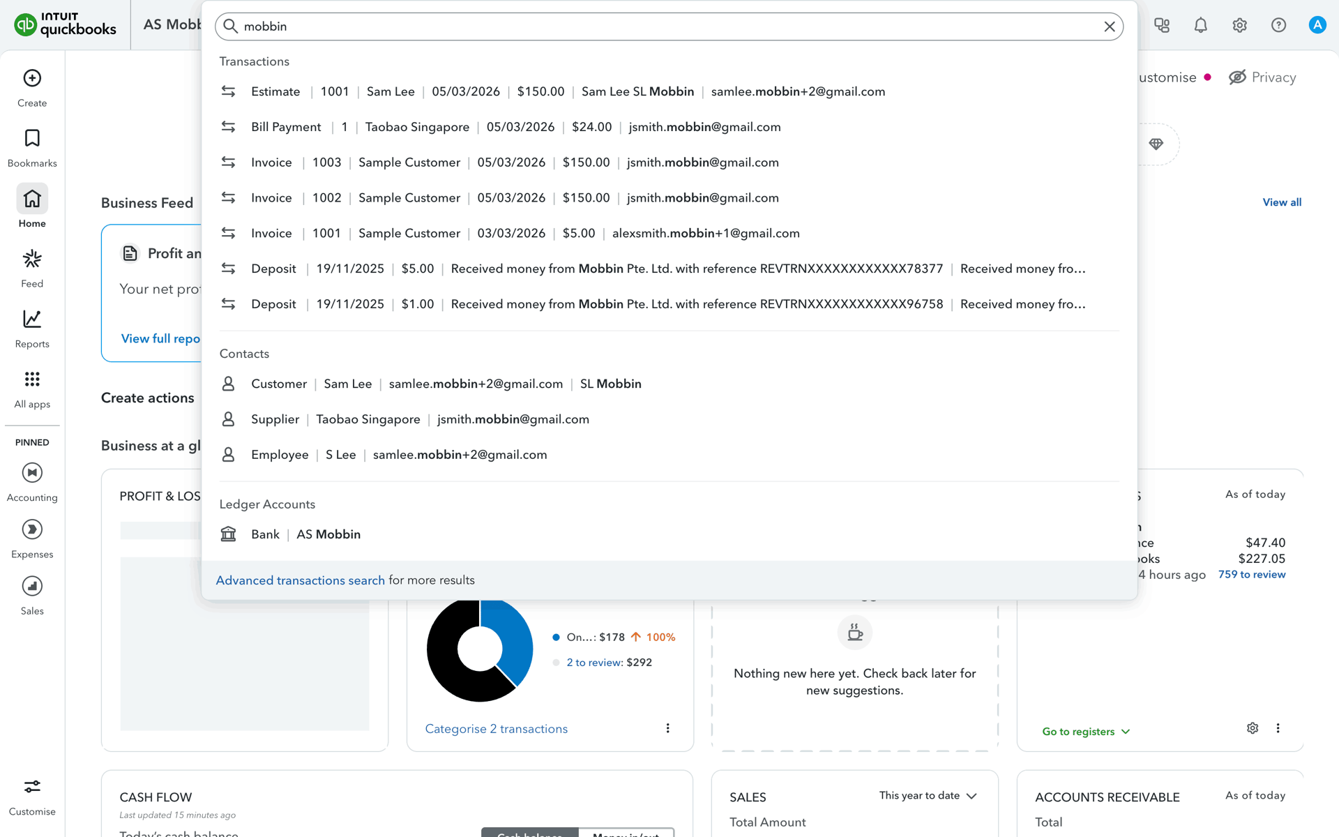This screenshot has height=837, width=1339.
Task: Open the $5.00 Deposit result
Action: pyautogui.click(x=669, y=269)
